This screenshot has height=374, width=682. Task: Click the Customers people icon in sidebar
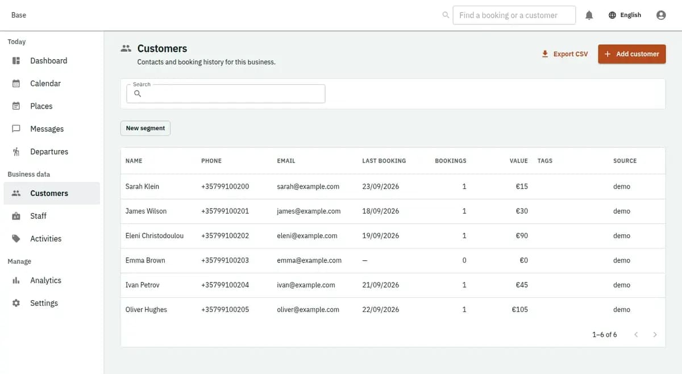[x=16, y=193]
